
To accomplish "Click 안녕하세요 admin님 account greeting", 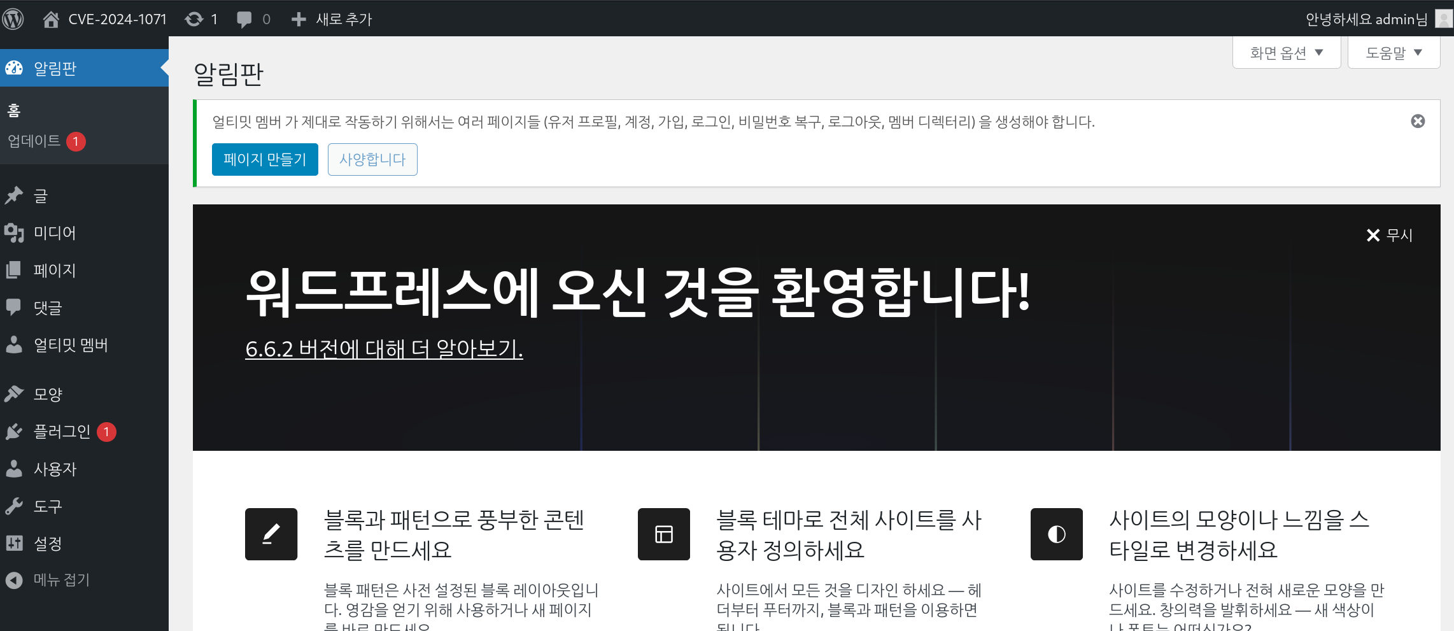I will coord(1366,20).
